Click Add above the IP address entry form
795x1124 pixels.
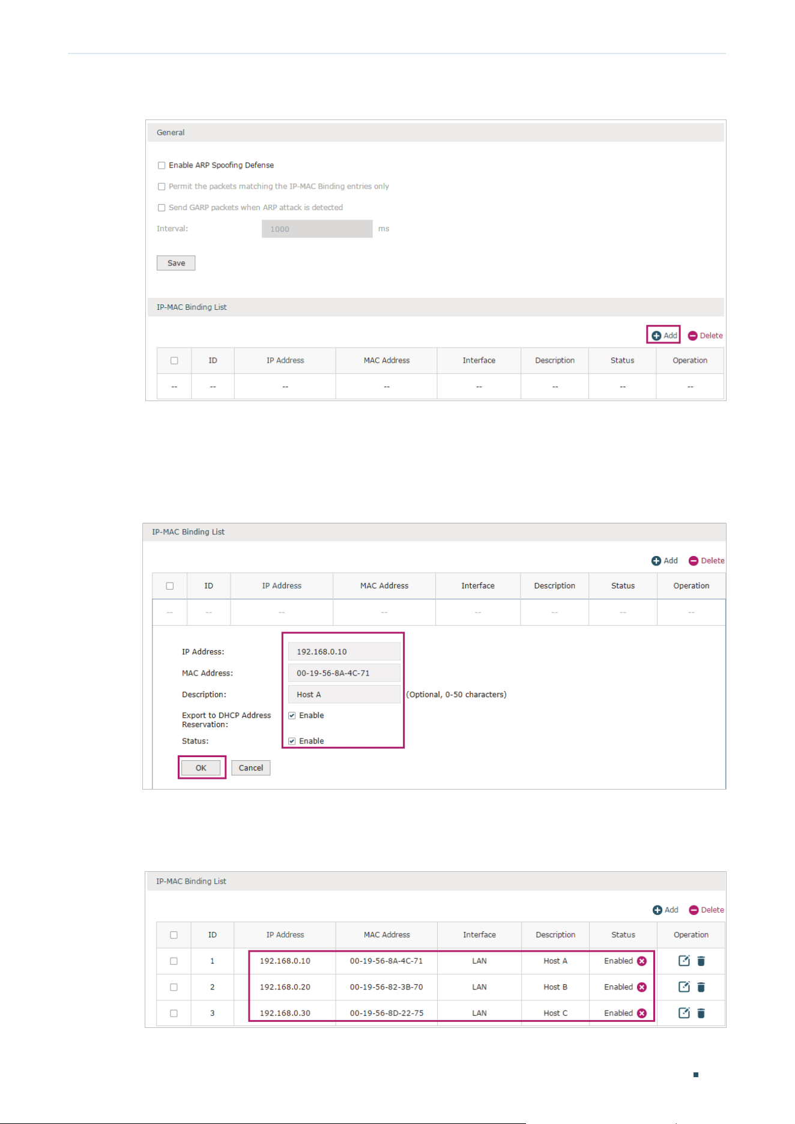coord(665,561)
